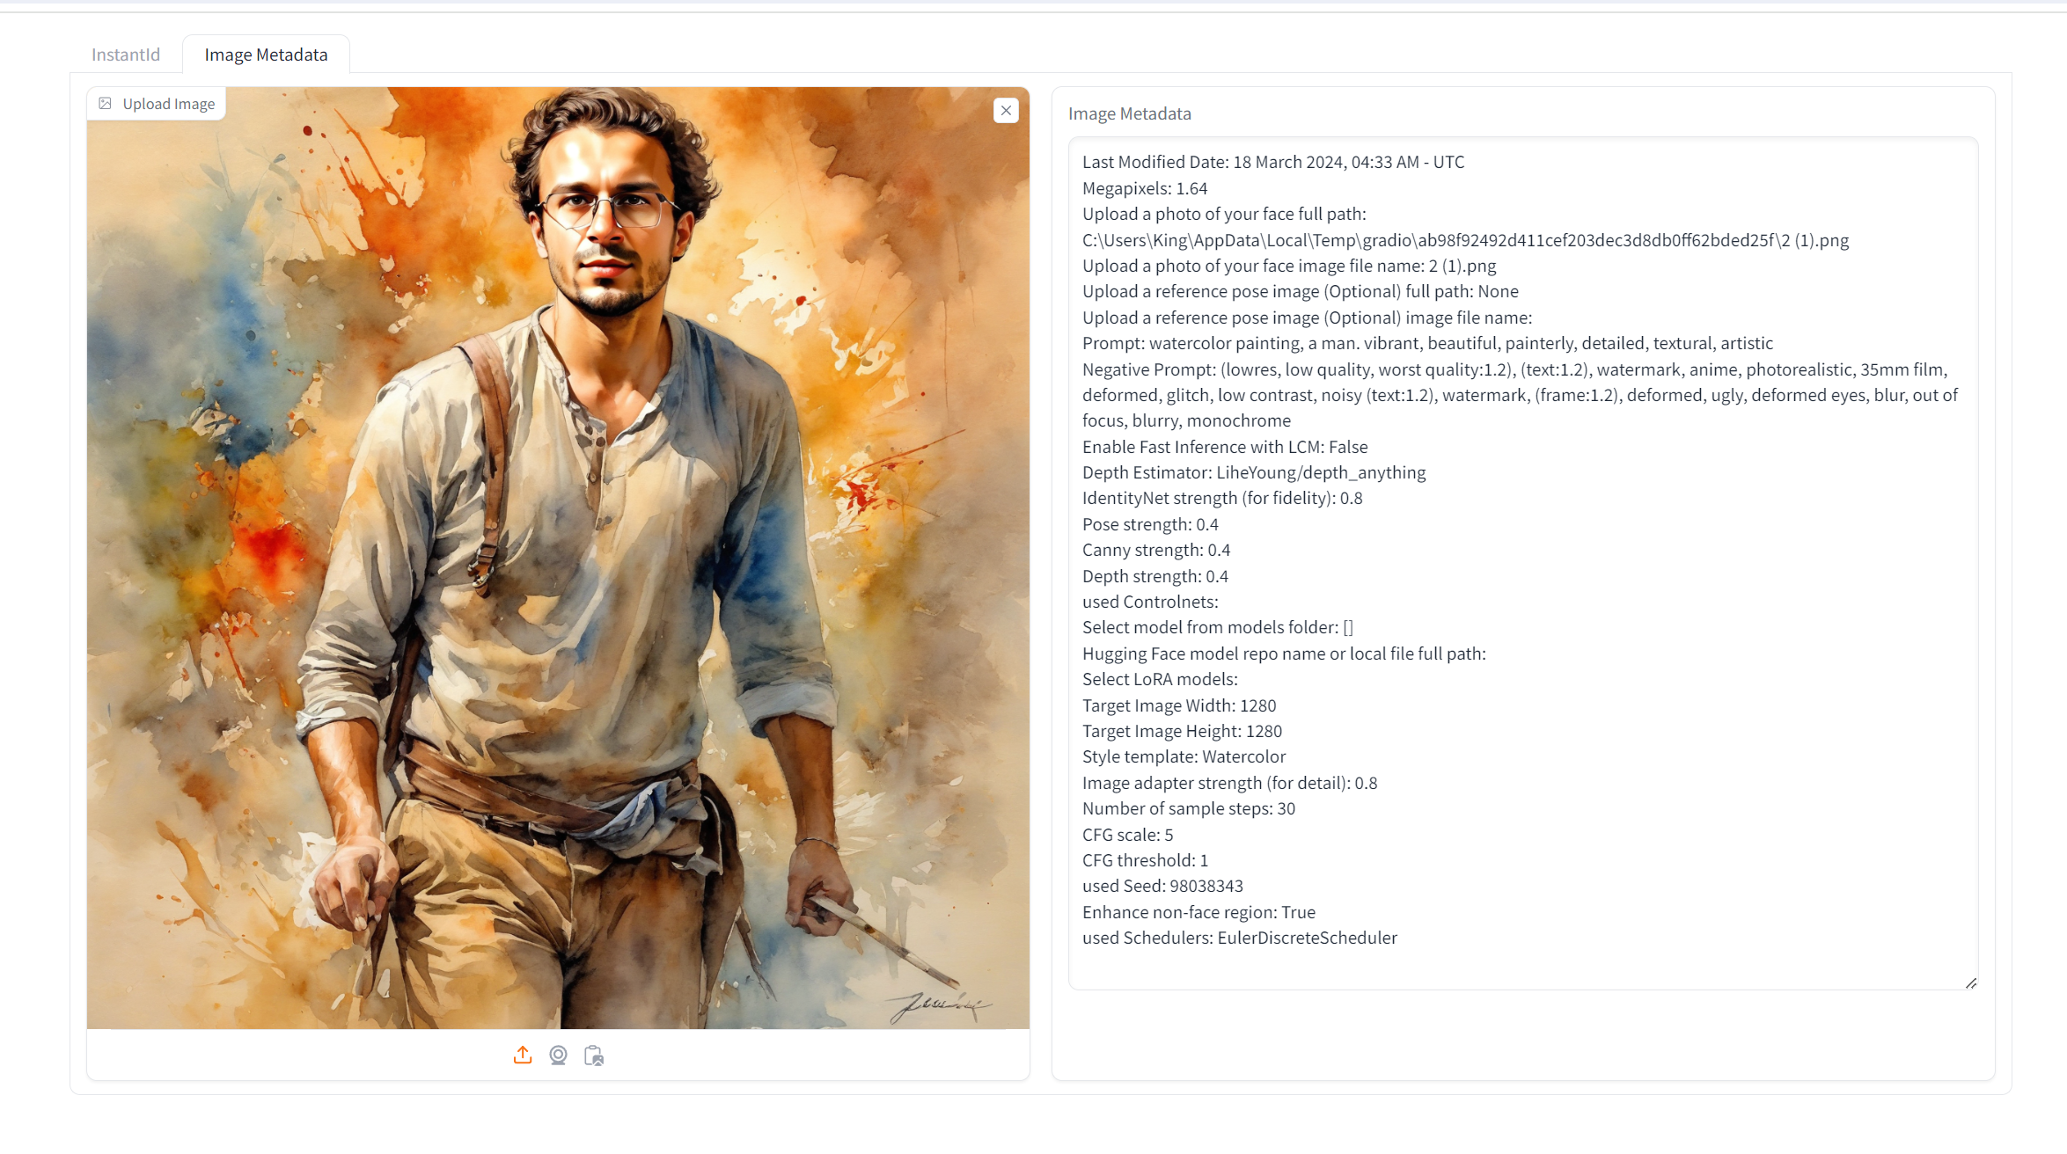This screenshot has height=1154, width=2067.
Task: Click the gradio temp file path line
Action: click(x=1465, y=240)
